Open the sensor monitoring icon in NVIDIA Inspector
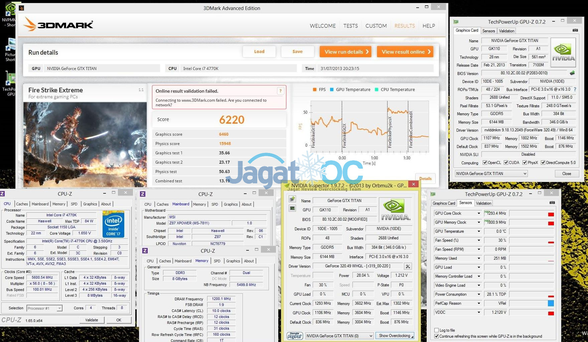Viewport: 588px width, 342px height. click(x=292, y=208)
